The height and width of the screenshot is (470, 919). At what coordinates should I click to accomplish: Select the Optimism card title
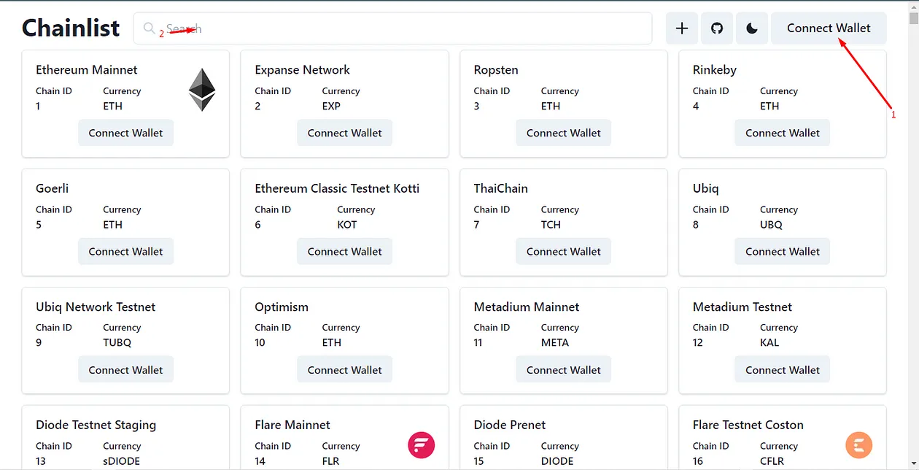pyautogui.click(x=282, y=307)
